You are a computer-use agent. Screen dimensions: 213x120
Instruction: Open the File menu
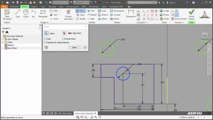[x=4, y=7]
